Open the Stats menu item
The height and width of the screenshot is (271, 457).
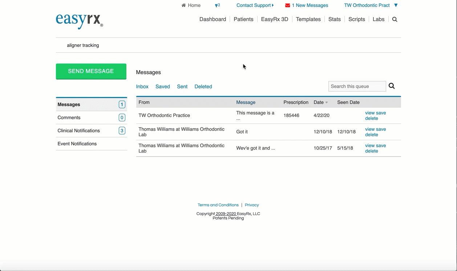[x=335, y=19]
